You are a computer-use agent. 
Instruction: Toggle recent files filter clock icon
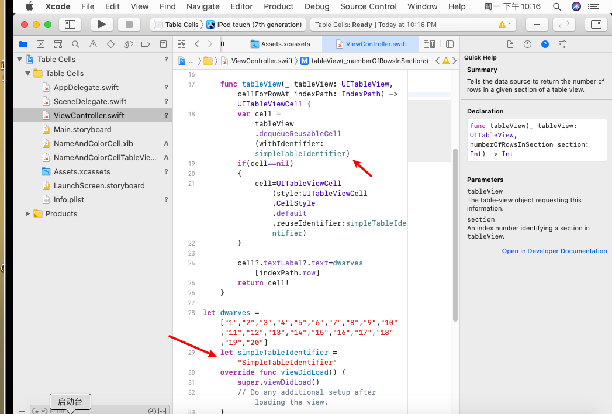pyautogui.click(x=152, y=410)
